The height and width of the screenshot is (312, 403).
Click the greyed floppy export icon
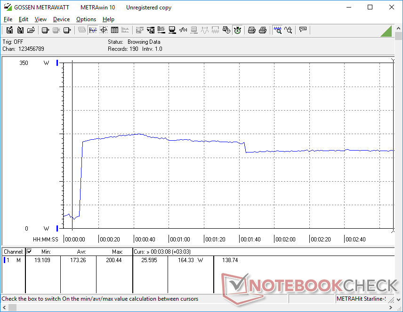[139, 30]
